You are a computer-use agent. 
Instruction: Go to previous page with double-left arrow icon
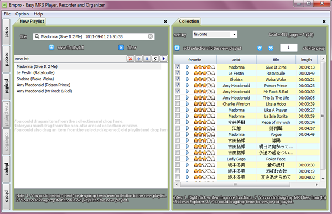260,48
